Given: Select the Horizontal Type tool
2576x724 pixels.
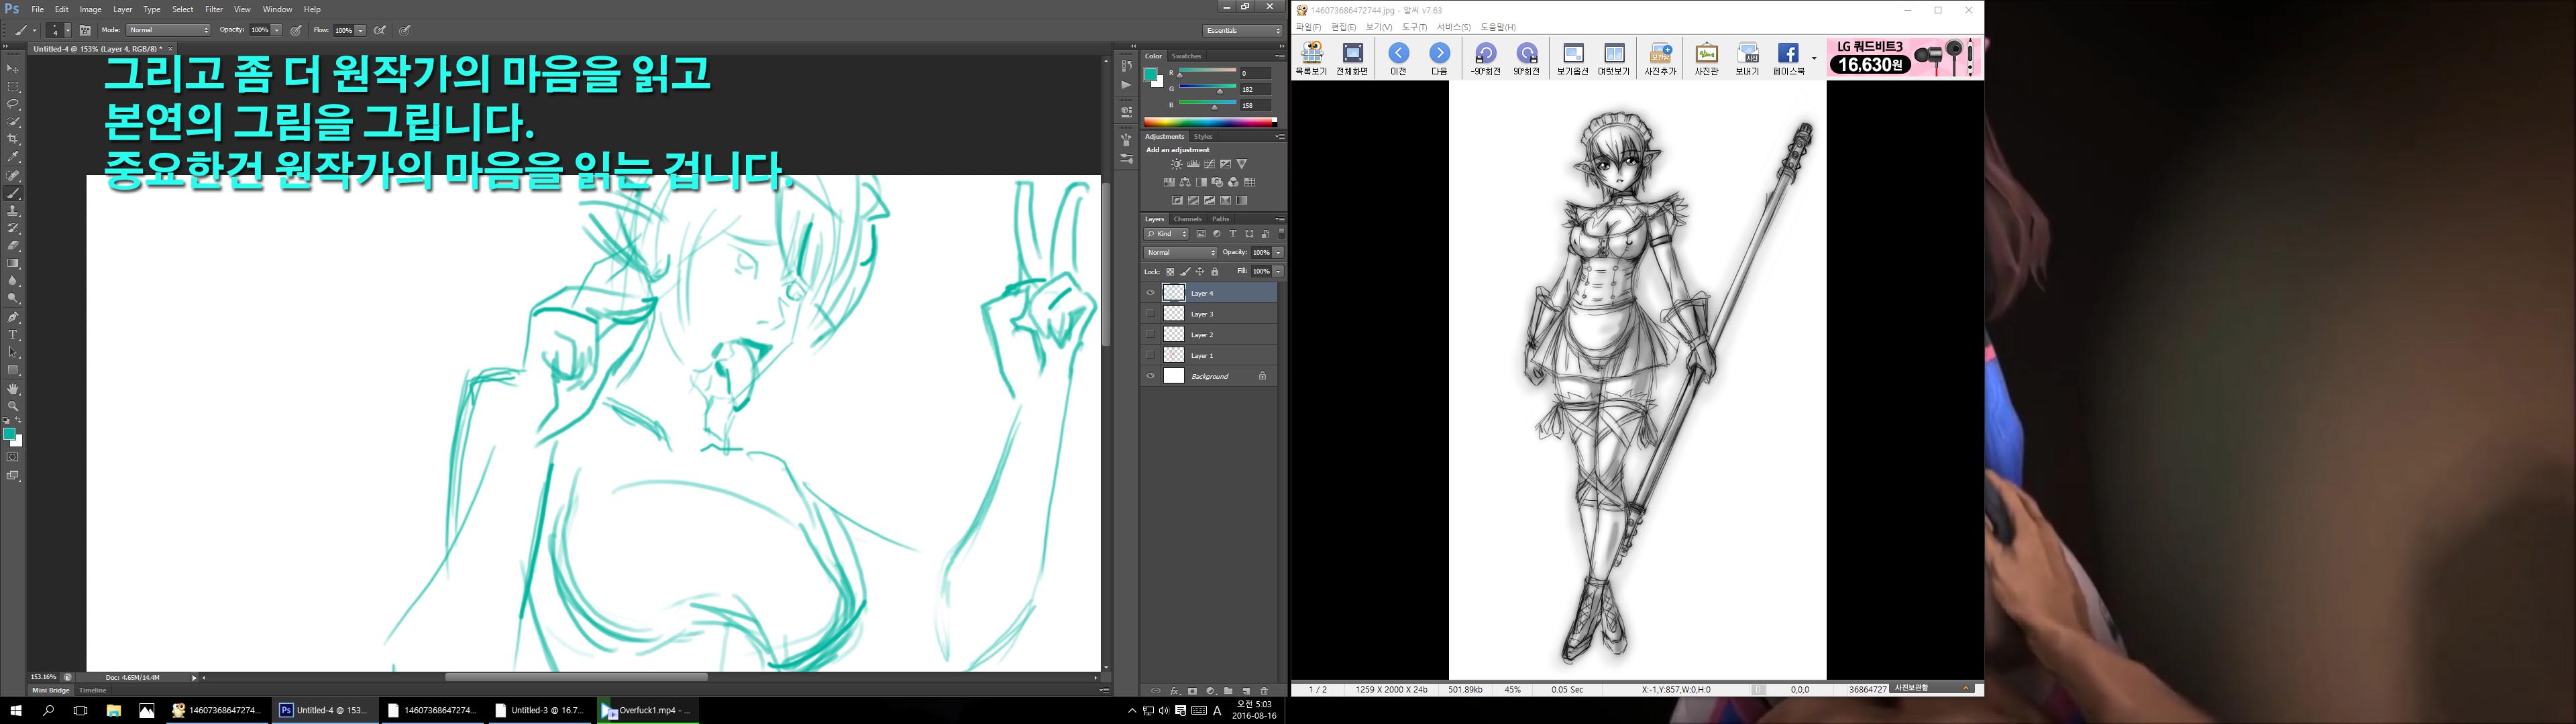Looking at the screenshot, I should [13, 335].
